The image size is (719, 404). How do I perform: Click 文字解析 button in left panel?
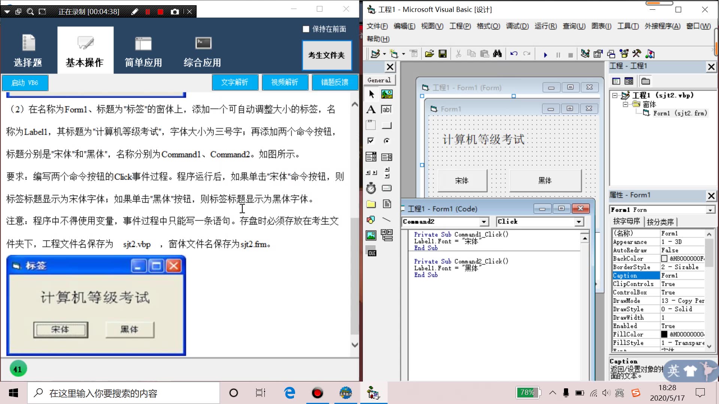pyautogui.click(x=235, y=82)
